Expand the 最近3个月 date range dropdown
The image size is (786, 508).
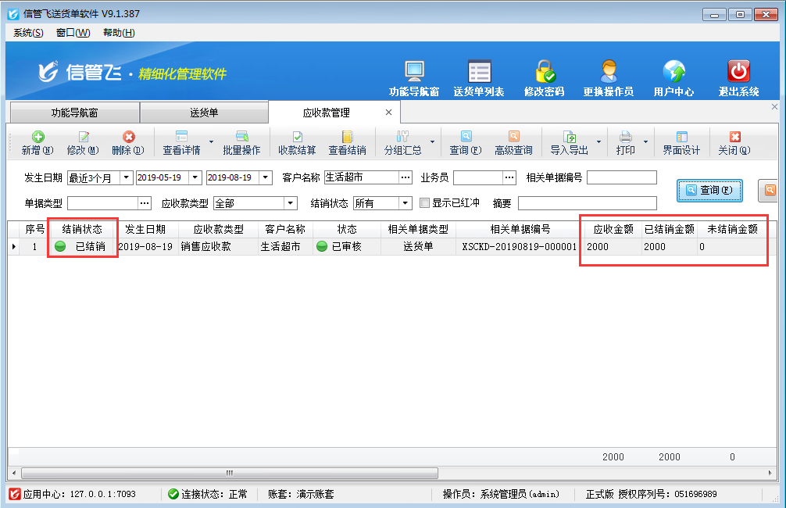click(127, 177)
